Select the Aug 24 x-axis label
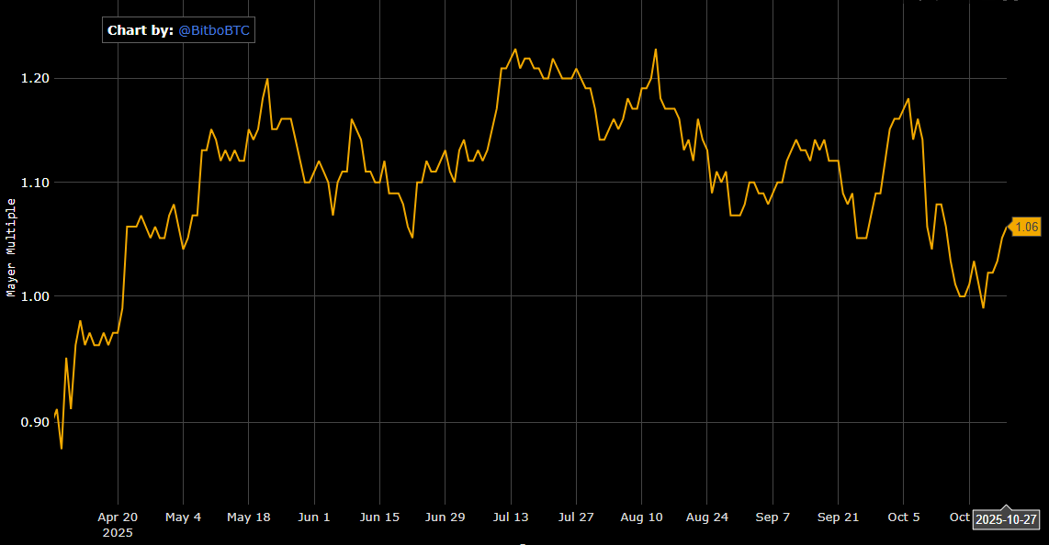The image size is (1049, 545). [x=707, y=517]
